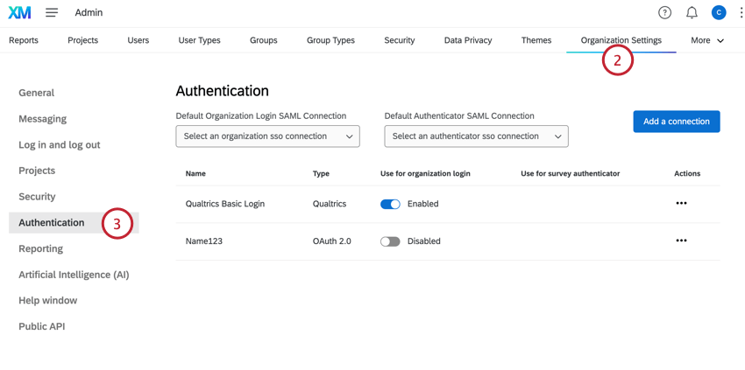745x370 pixels.
Task: Open the hamburger navigation menu
Action: (x=52, y=13)
